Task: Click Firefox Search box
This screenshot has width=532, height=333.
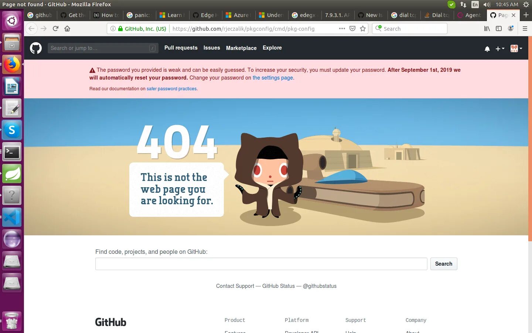Action: [x=410, y=28]
